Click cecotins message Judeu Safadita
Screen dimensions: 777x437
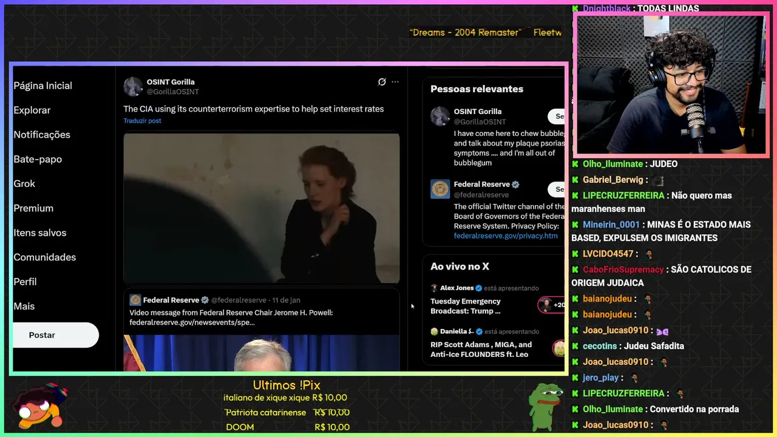[655, 346]
